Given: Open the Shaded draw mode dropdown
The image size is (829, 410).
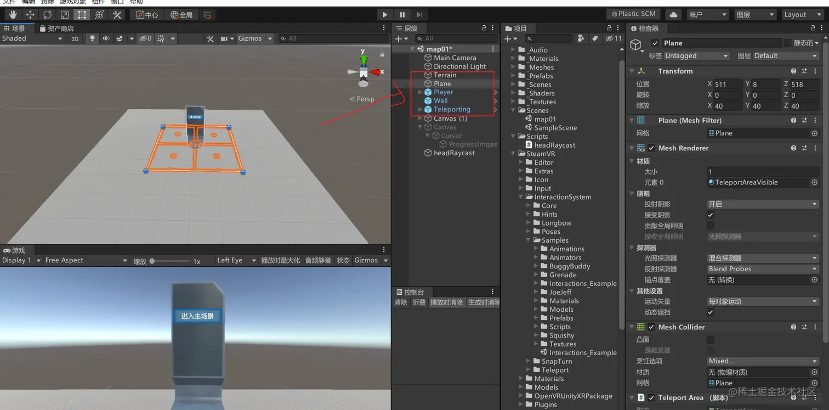Looking at the screenshot, I should 32,38.
